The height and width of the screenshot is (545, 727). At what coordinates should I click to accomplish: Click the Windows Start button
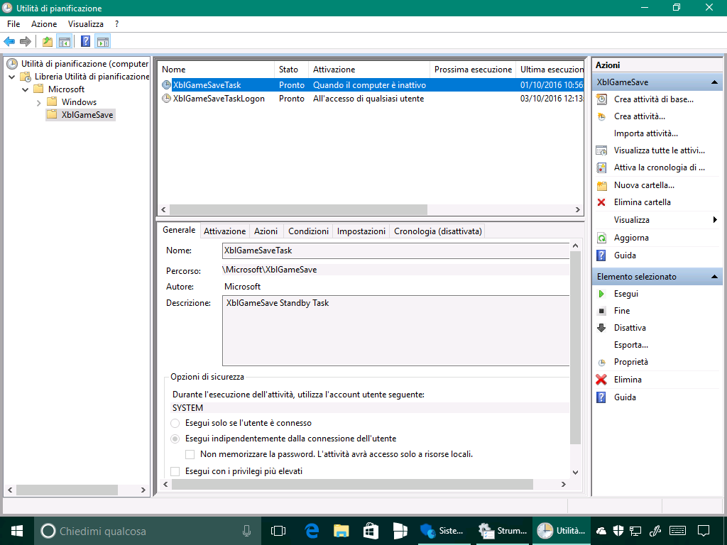pyautogui.click(x=17, y=531)
